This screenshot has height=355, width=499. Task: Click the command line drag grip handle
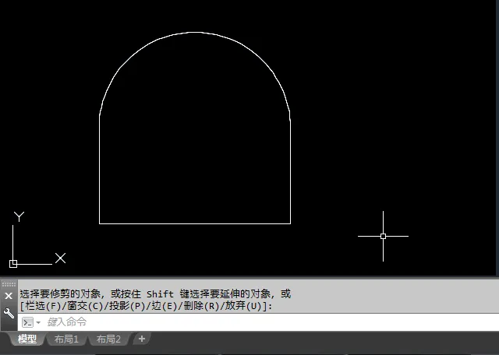tap(9, 284)
